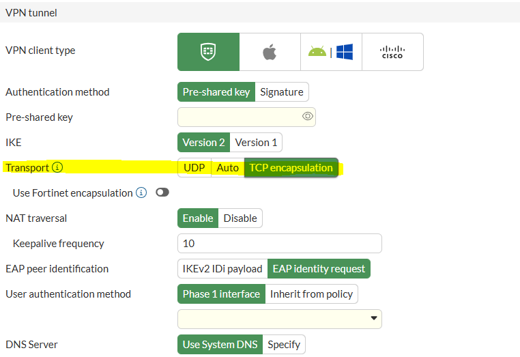Viewport: 520px width, 357px height.
Task: Switch IKE to Version 1
Action: (256, 143)
